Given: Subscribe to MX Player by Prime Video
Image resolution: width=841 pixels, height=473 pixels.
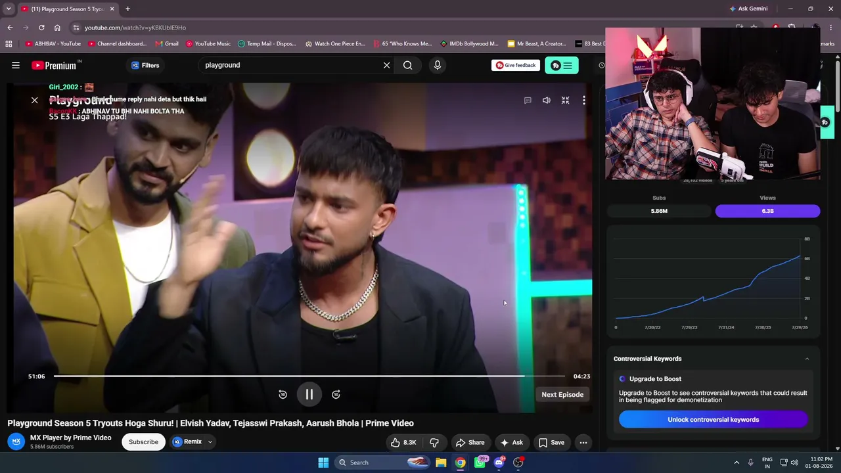Looking at the screenshot, I should click(x=143, y=441).
